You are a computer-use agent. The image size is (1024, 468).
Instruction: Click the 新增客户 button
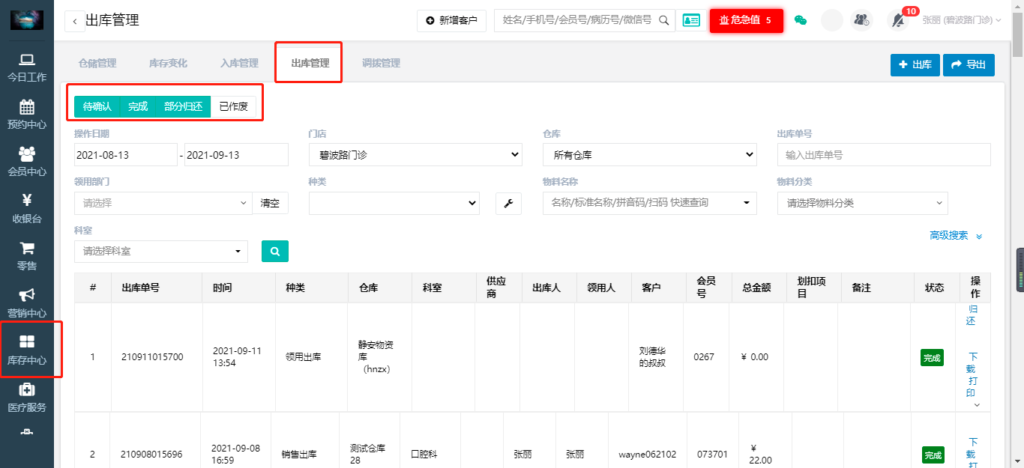pyautogui.click(x=451, y=21)
